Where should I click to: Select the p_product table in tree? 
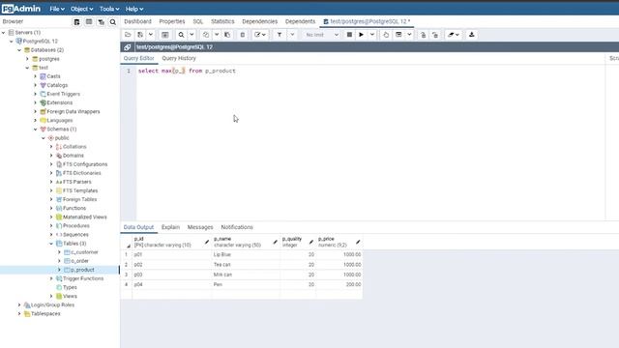[x=82, y=270]
